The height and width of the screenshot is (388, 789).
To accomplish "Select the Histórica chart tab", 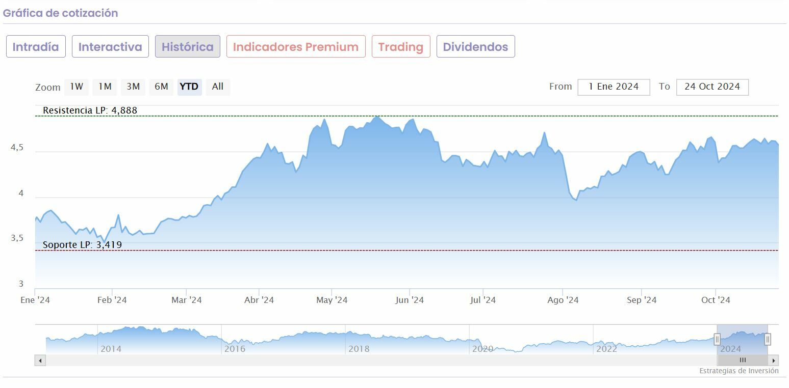I will coord(187,47).
